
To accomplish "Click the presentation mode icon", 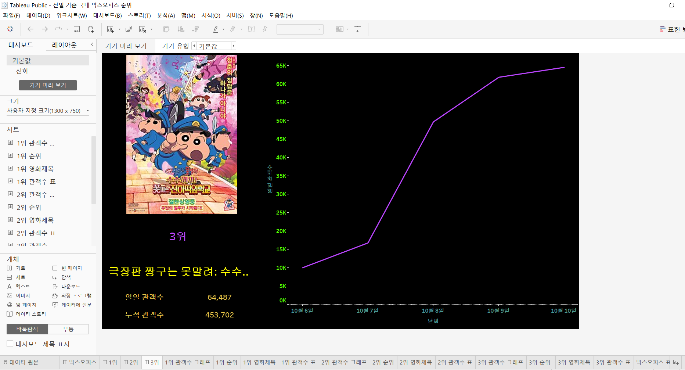I will tap(357, 29).
